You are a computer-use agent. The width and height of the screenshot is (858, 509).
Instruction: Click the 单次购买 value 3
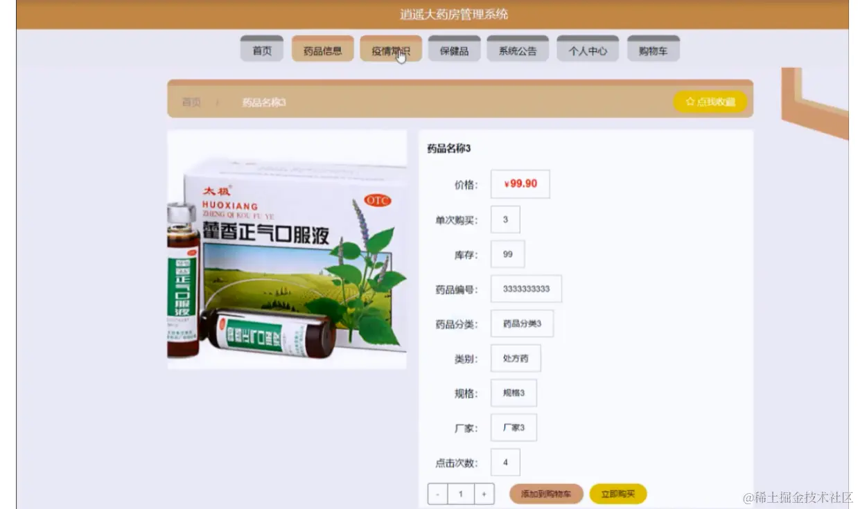(x=505, y=220)
